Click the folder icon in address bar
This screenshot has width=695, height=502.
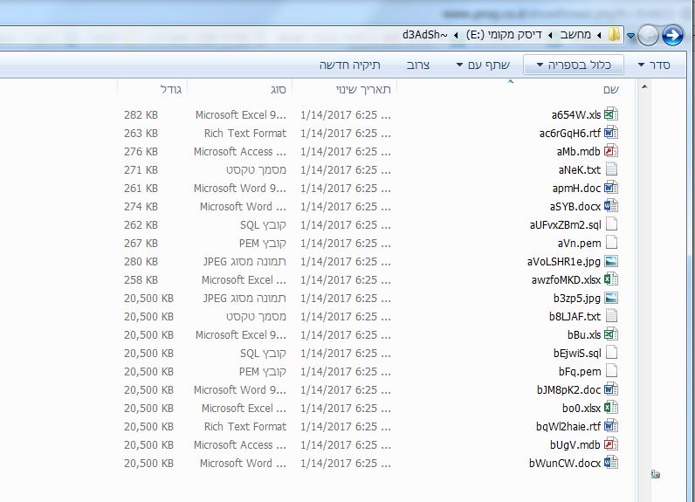[x=614, y=35]
